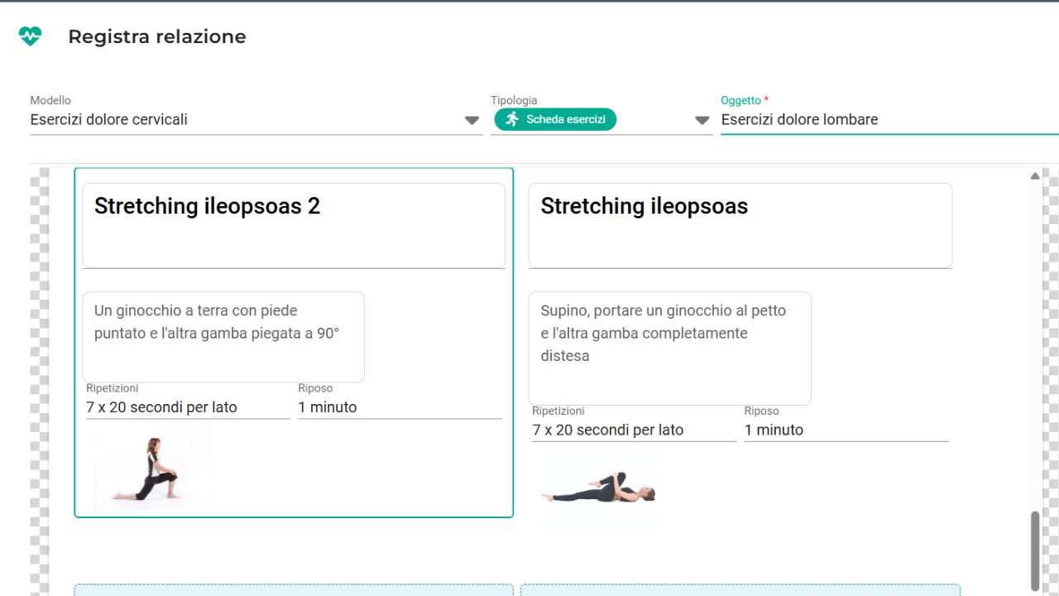Open the Modello dropdown arrow
1059x596 pixels.
472,120
